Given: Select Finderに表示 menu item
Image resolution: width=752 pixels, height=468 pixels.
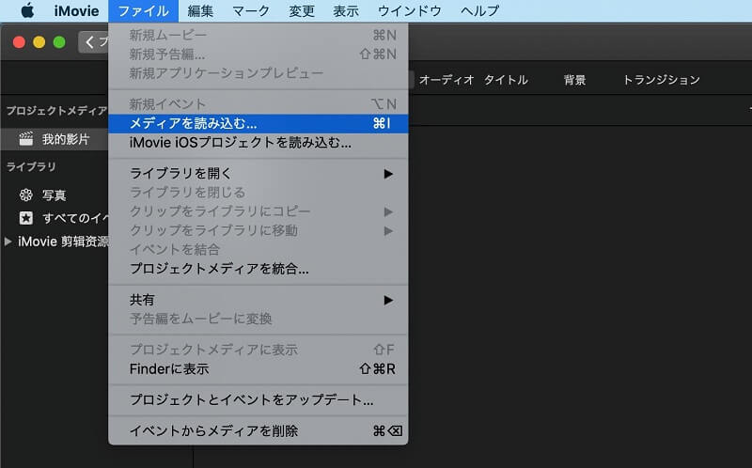Looking at the screenshot, I should coord(258,368).
